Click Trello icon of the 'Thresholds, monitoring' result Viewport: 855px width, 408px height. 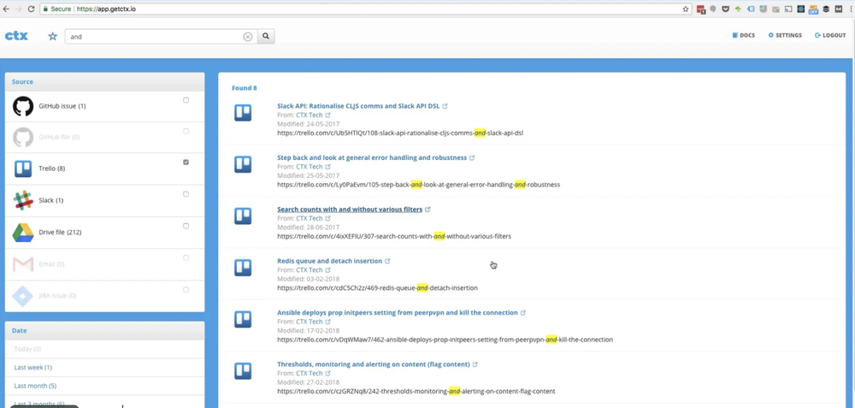point(243,371)
